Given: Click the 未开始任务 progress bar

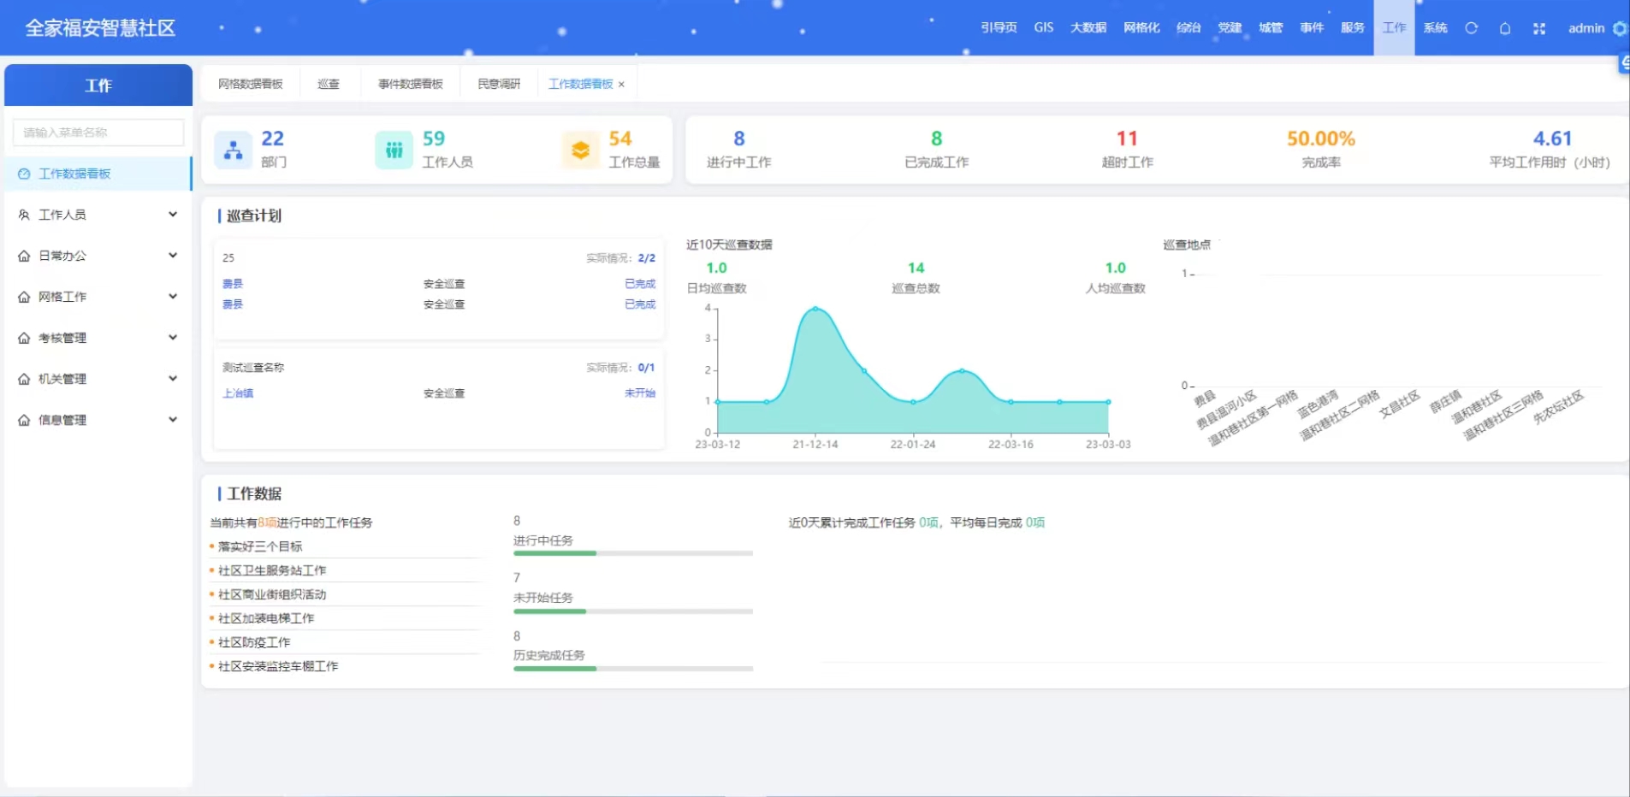Looking at the screenshot, I should [x=633, y=611].
